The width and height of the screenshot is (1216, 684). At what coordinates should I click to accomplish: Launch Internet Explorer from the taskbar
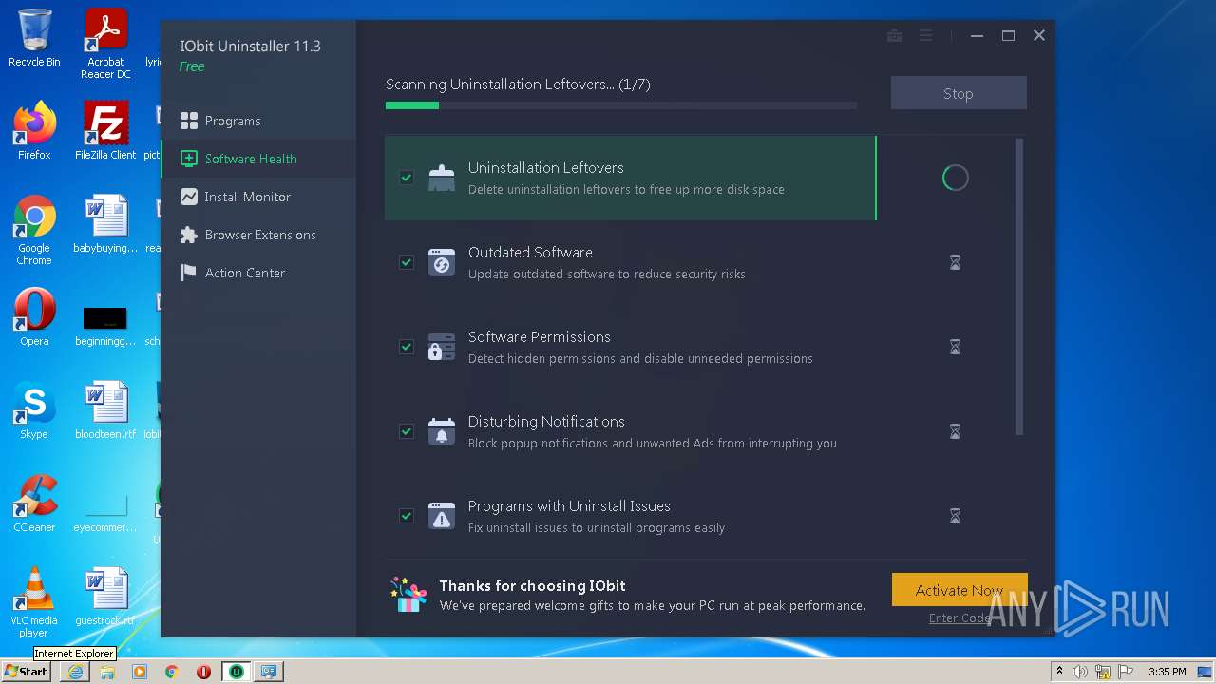pyautogui.click(x=75, y=672)
